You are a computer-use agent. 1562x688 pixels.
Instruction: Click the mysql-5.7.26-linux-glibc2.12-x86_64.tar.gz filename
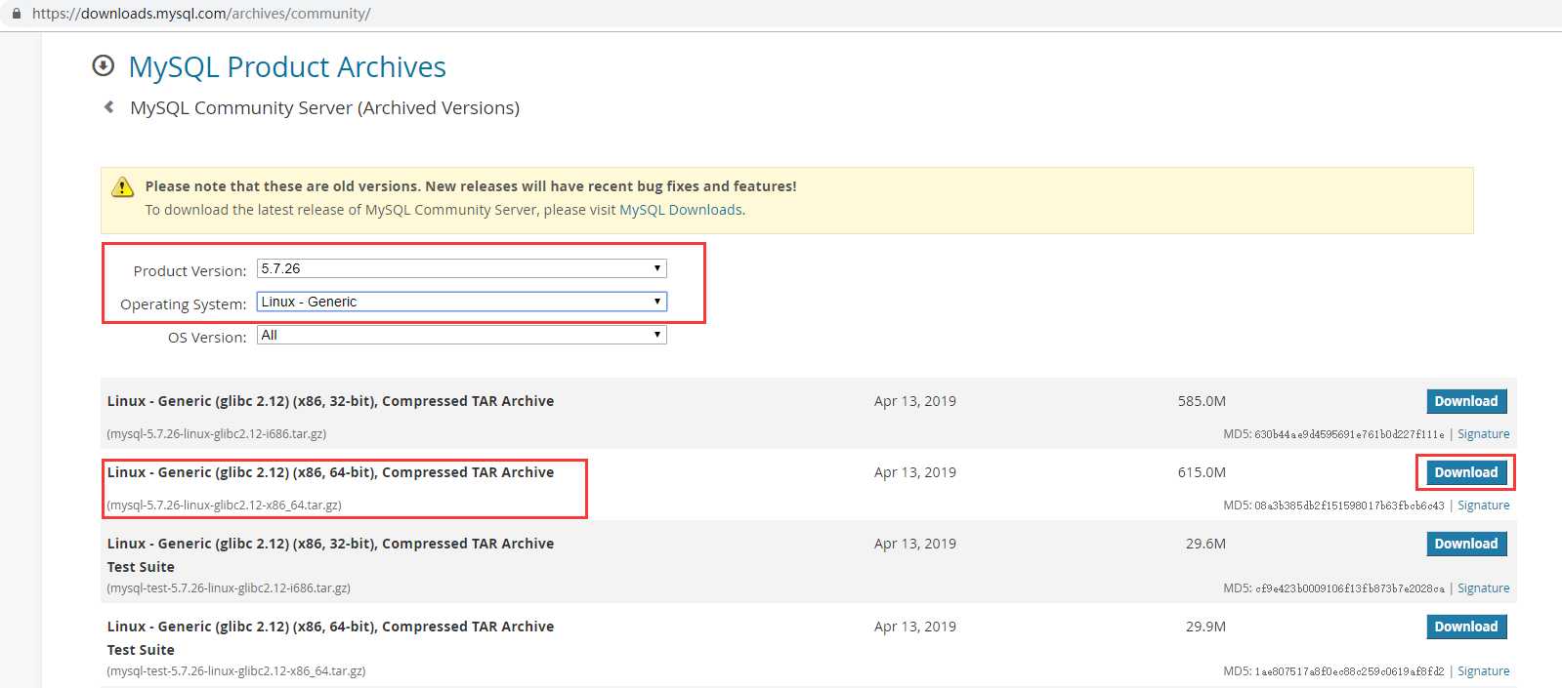(225, 506)
